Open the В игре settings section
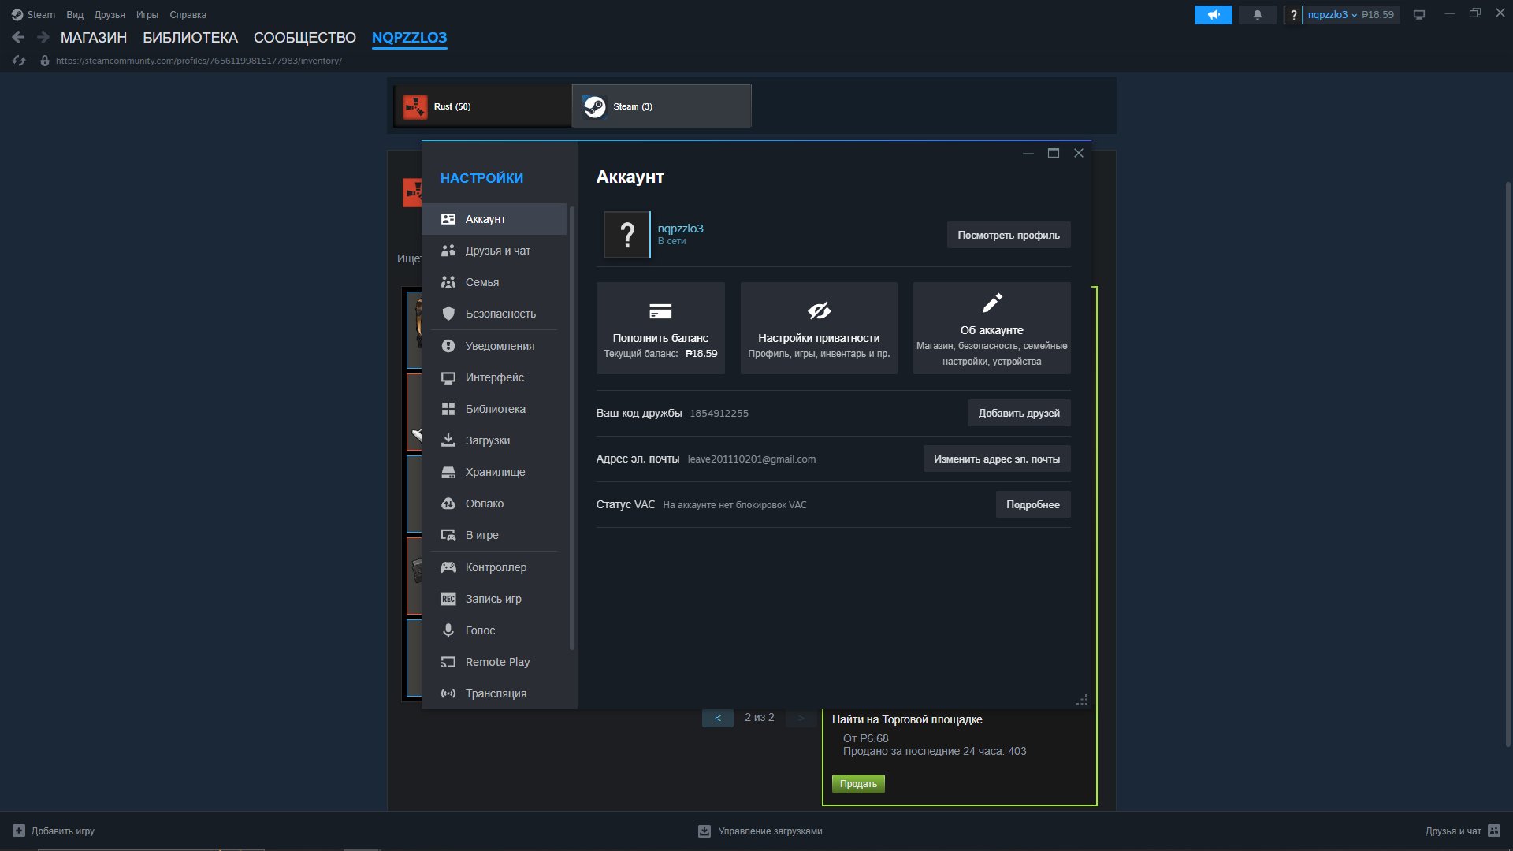This screenshot has height=851, width=1513. pos(494,535)
